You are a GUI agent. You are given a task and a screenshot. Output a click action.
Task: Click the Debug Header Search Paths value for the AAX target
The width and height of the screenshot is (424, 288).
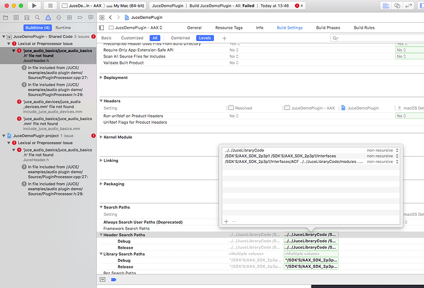311,241
